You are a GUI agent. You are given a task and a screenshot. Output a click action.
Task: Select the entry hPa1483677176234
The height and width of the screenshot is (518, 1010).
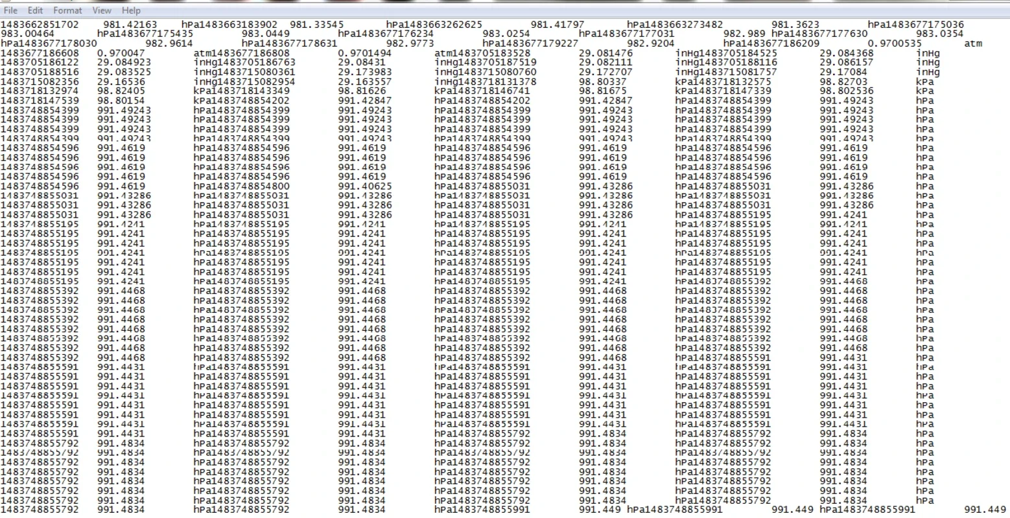pyautogui.click(x=386, y=34)
